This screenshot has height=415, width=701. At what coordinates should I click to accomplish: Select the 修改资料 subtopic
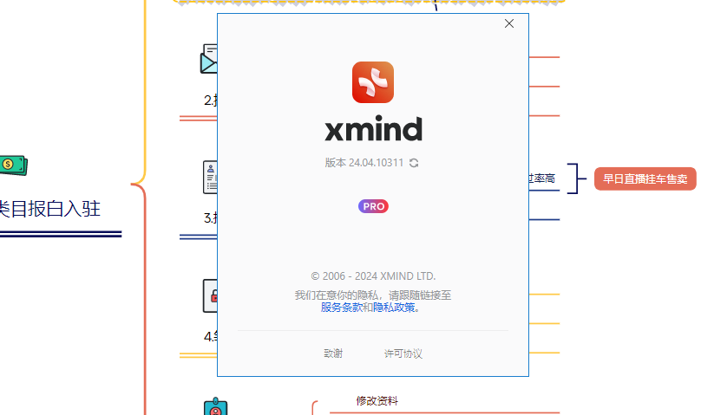point(377,401)
